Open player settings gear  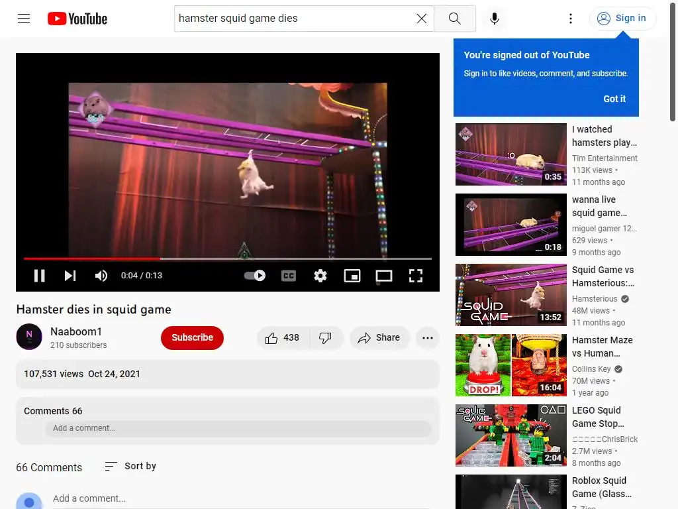click(320, 276)
